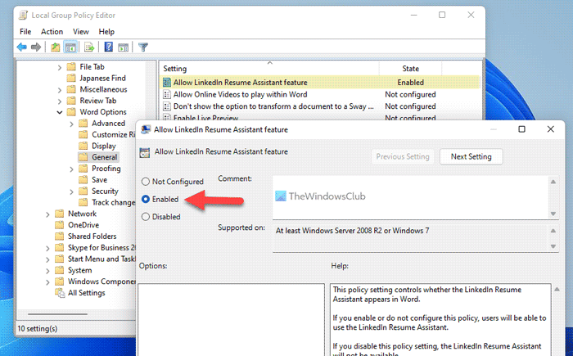573x356 pixels.
Task: Click the Advanced folder icon
Action: point(83,124)
